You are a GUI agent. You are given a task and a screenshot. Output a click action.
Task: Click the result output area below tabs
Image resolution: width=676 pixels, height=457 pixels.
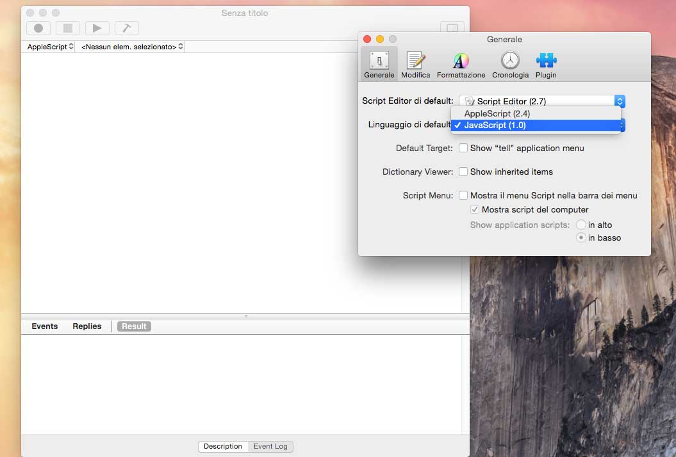coord(242,384)
